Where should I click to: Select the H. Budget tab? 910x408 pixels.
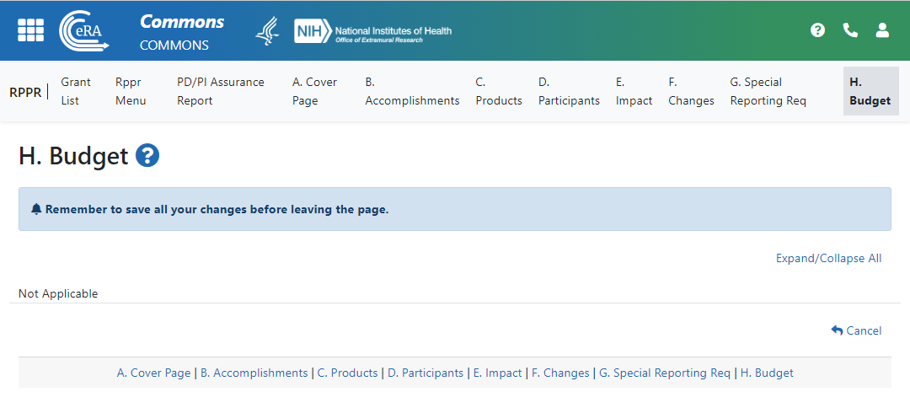click(870, 91)
